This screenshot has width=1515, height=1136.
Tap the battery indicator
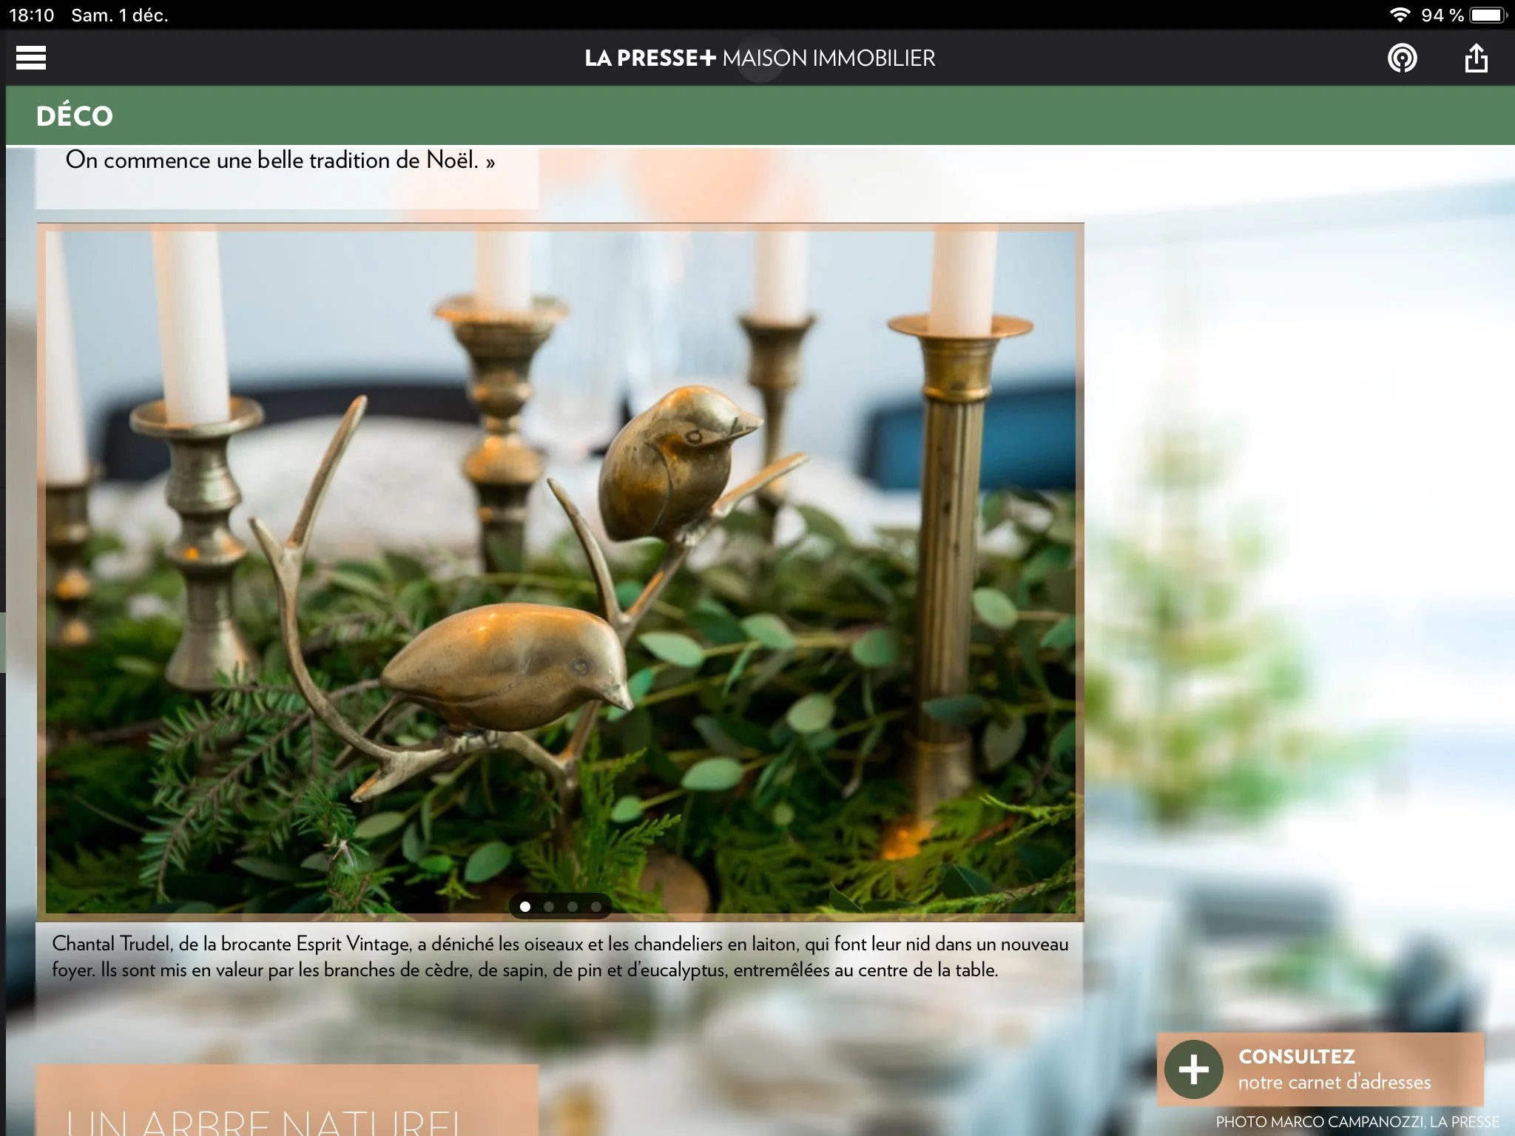(x=1488, y=15)
